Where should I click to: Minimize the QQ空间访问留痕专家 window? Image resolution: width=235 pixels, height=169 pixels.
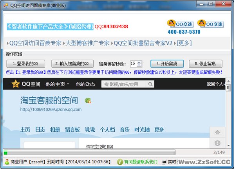201,4
